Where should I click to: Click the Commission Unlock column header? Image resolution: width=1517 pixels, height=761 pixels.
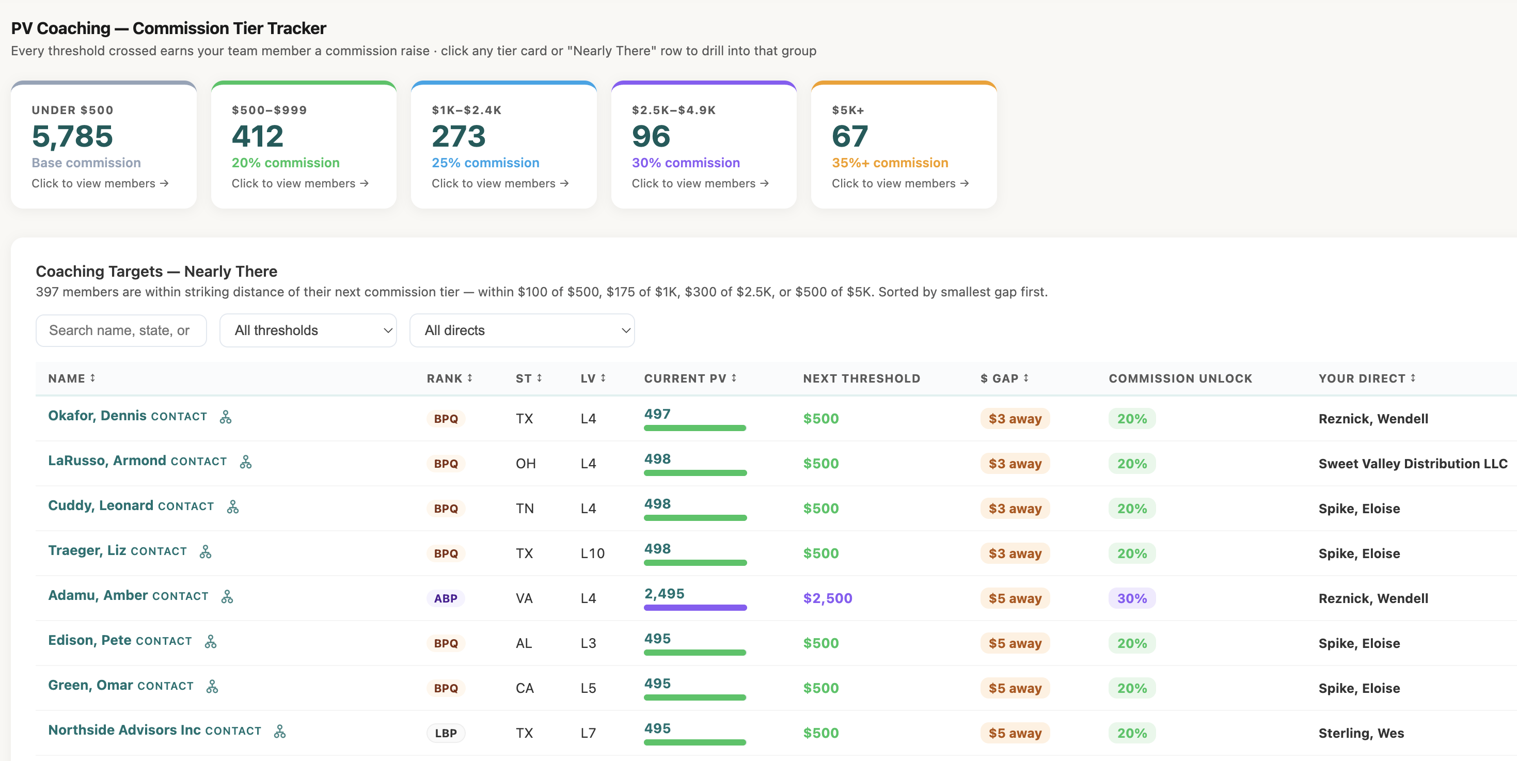point(1180,379)
